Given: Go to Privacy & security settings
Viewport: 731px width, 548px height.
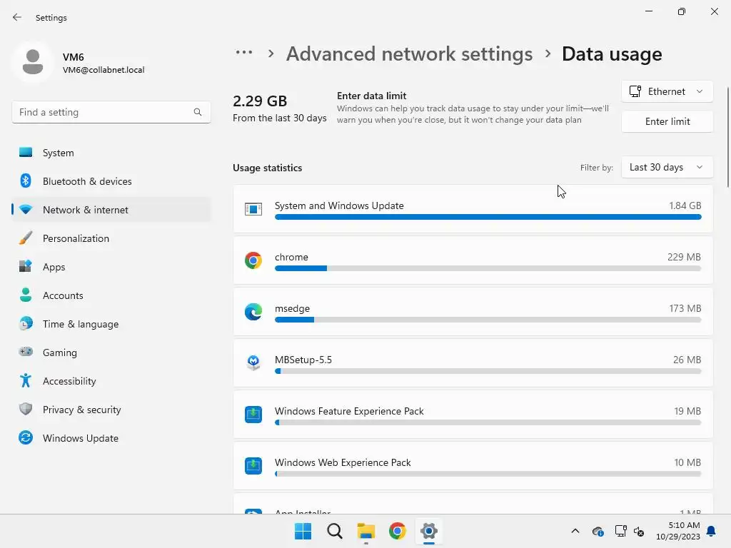Looking at the screenshot, I should (x=81, y=410).
